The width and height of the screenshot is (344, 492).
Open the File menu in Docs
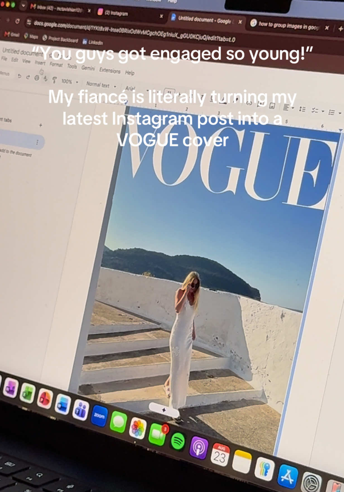(x=4, y=59)
